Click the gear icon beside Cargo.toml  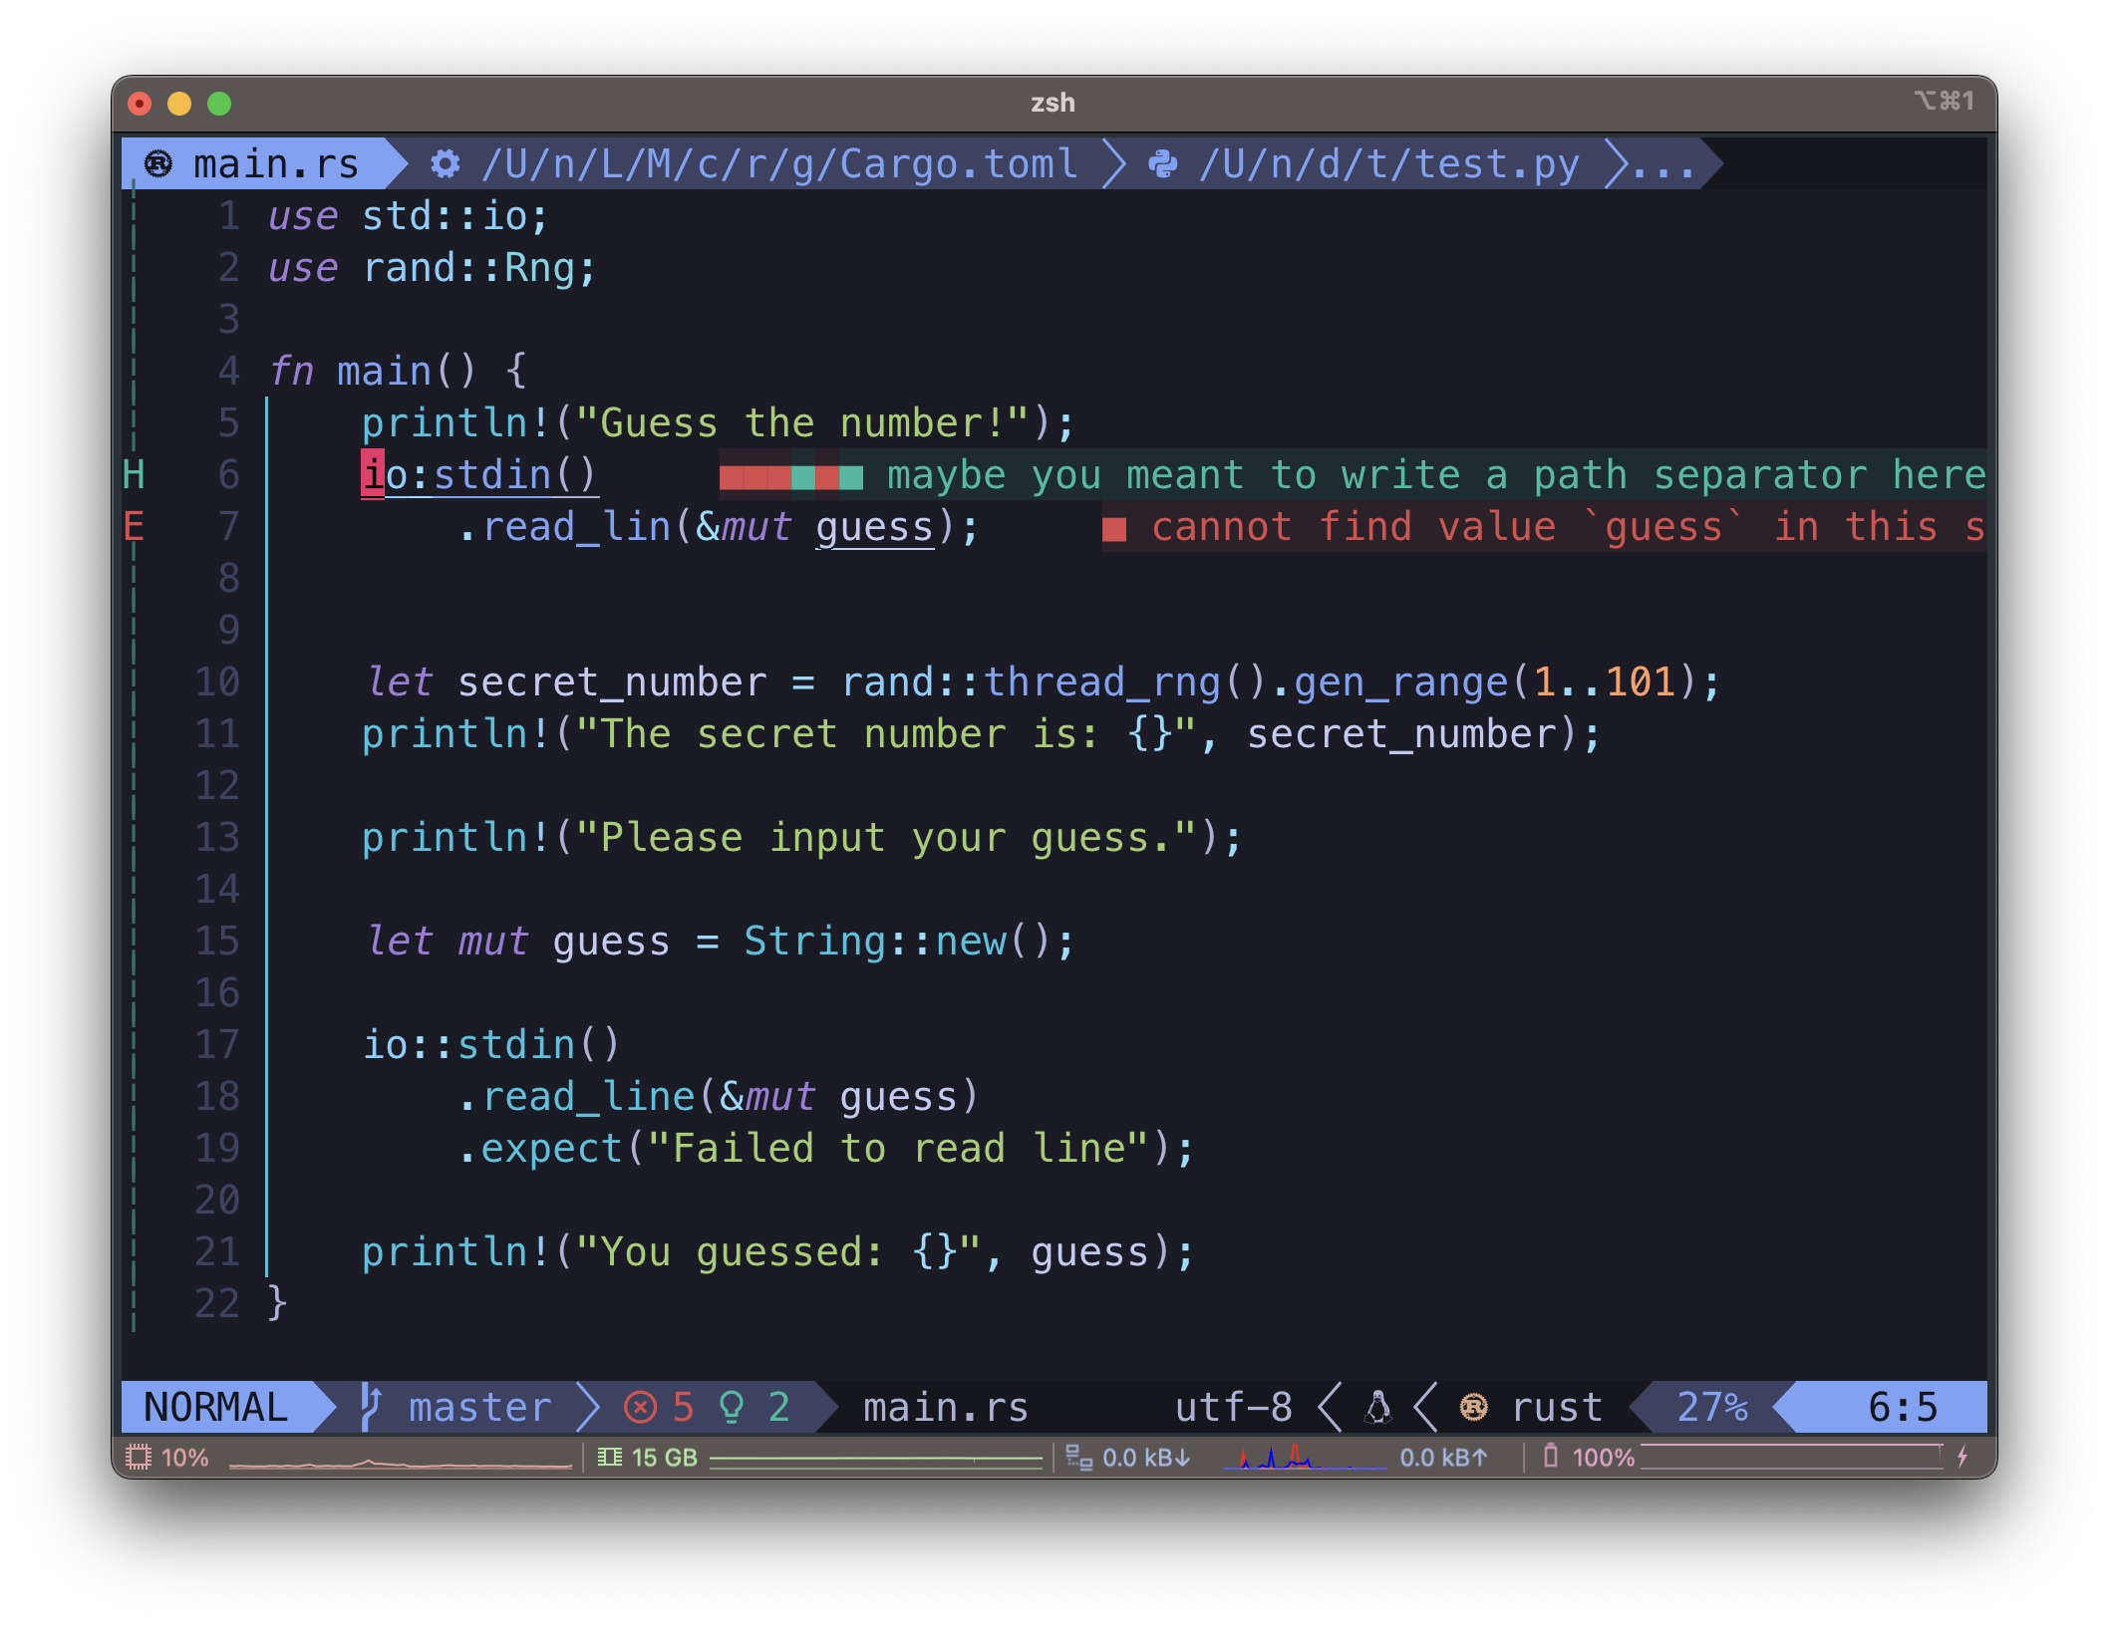click(445, 163)
